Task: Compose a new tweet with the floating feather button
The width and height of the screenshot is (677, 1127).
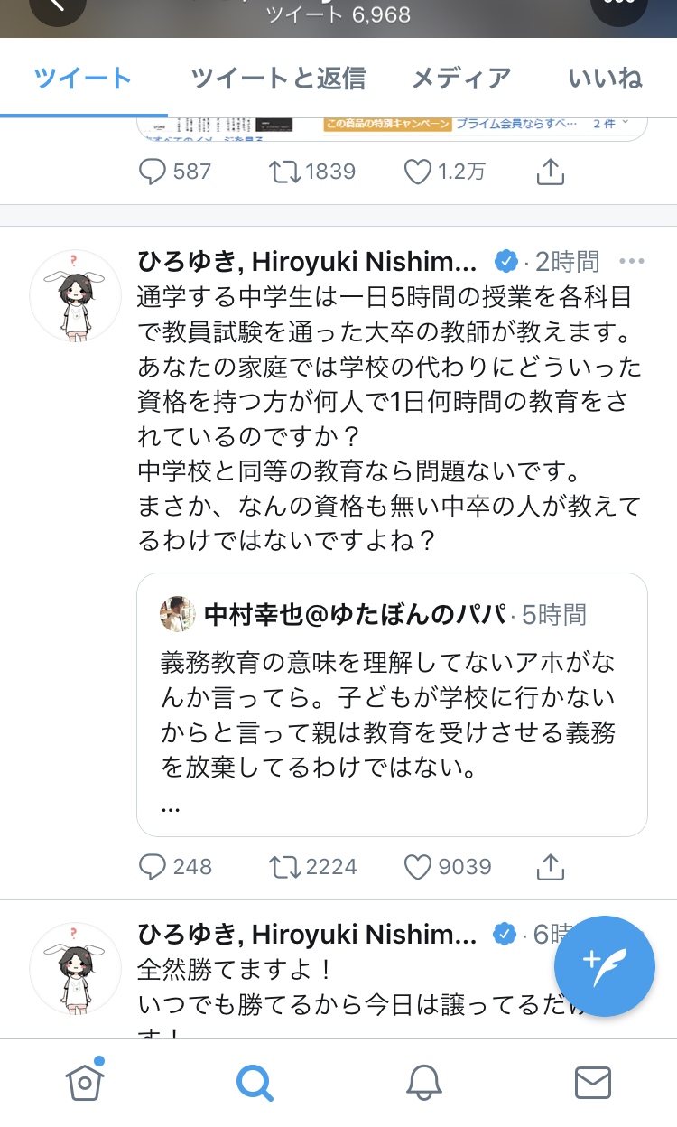Action: [x=605, y=967]
